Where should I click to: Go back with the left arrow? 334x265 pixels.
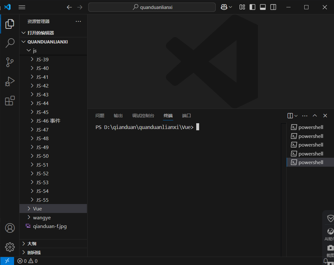pos(69,7)
